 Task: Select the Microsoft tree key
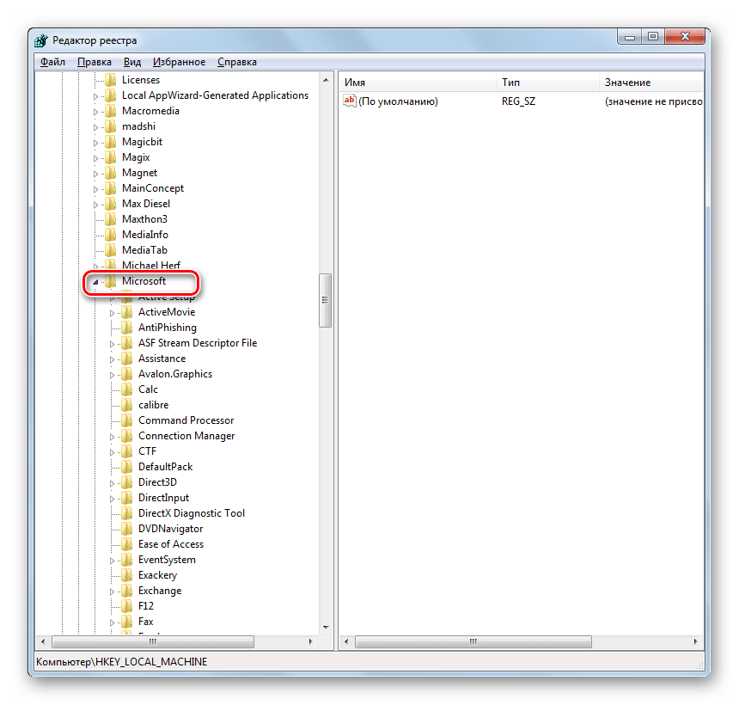144,281
